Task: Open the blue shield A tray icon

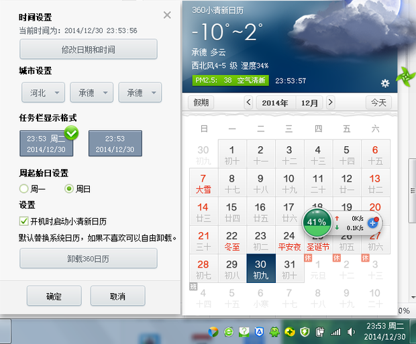Action: click(x=259, y=331)
